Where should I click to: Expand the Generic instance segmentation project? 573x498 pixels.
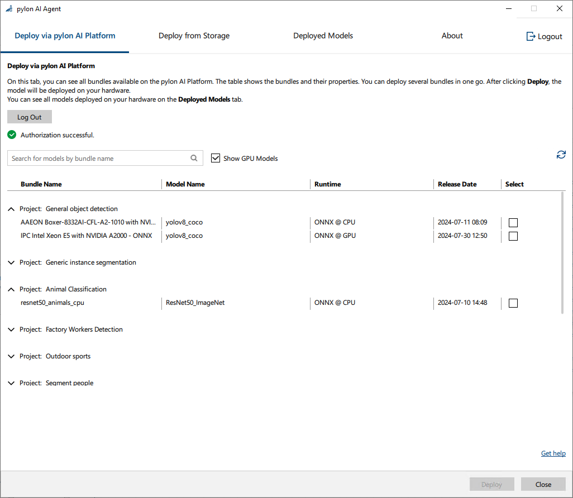[11, 263]
